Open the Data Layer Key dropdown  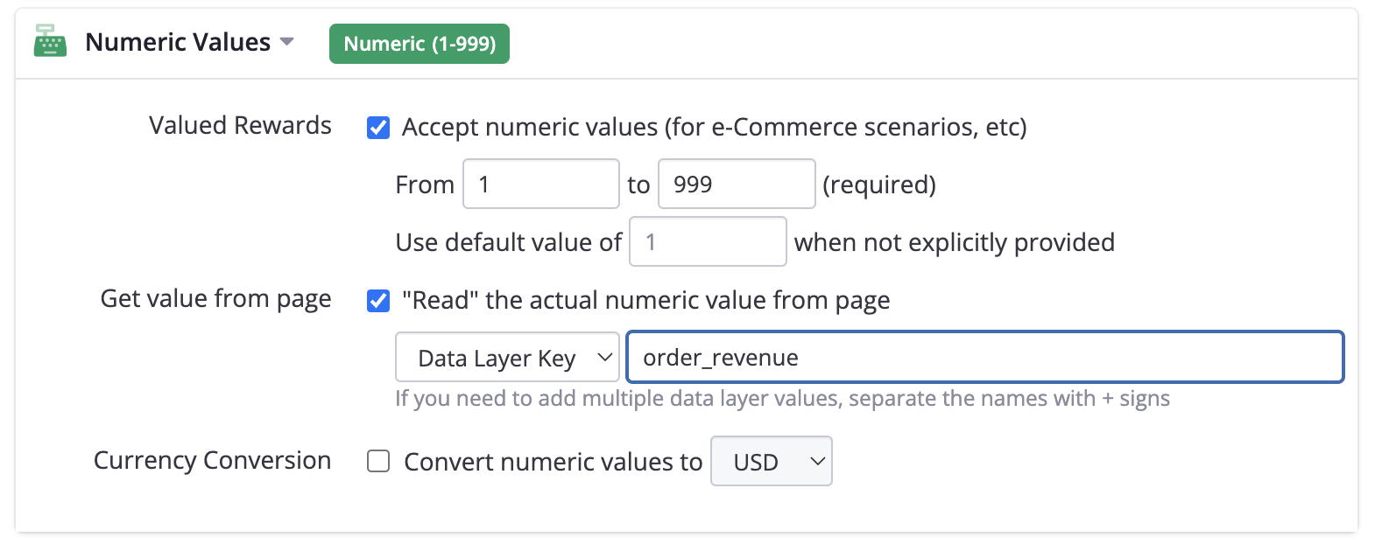507,358
